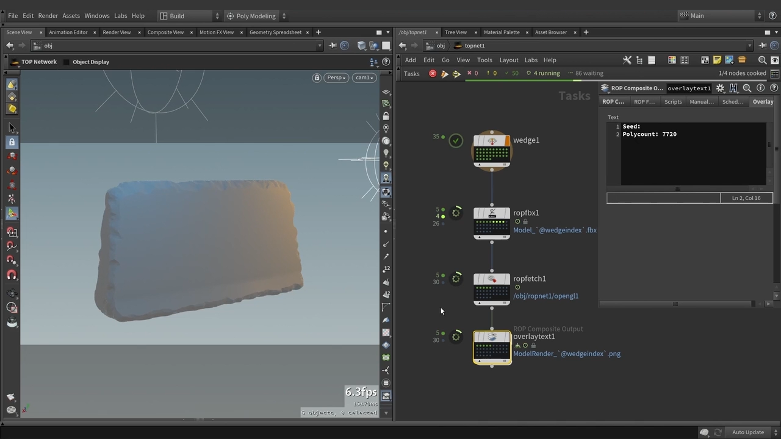Switch to the Geometry Spreadsheet tab

click(x=275, y=32)
